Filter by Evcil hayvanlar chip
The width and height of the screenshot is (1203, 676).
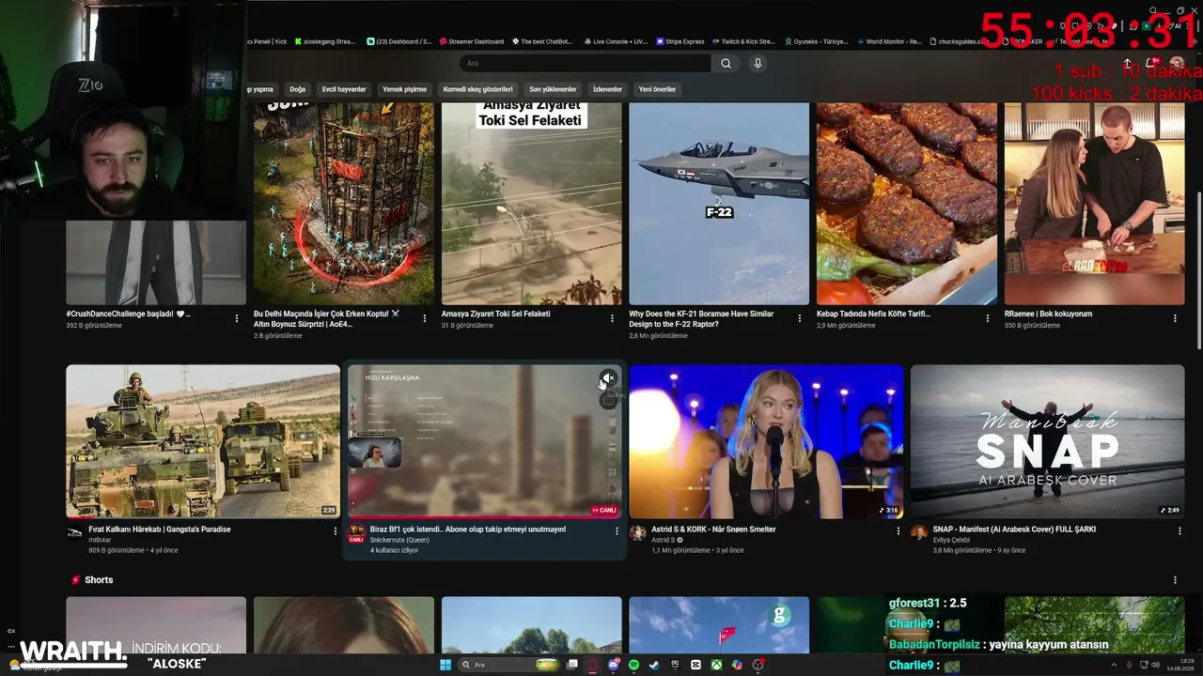pyautogui.click(x=344, y=89)
